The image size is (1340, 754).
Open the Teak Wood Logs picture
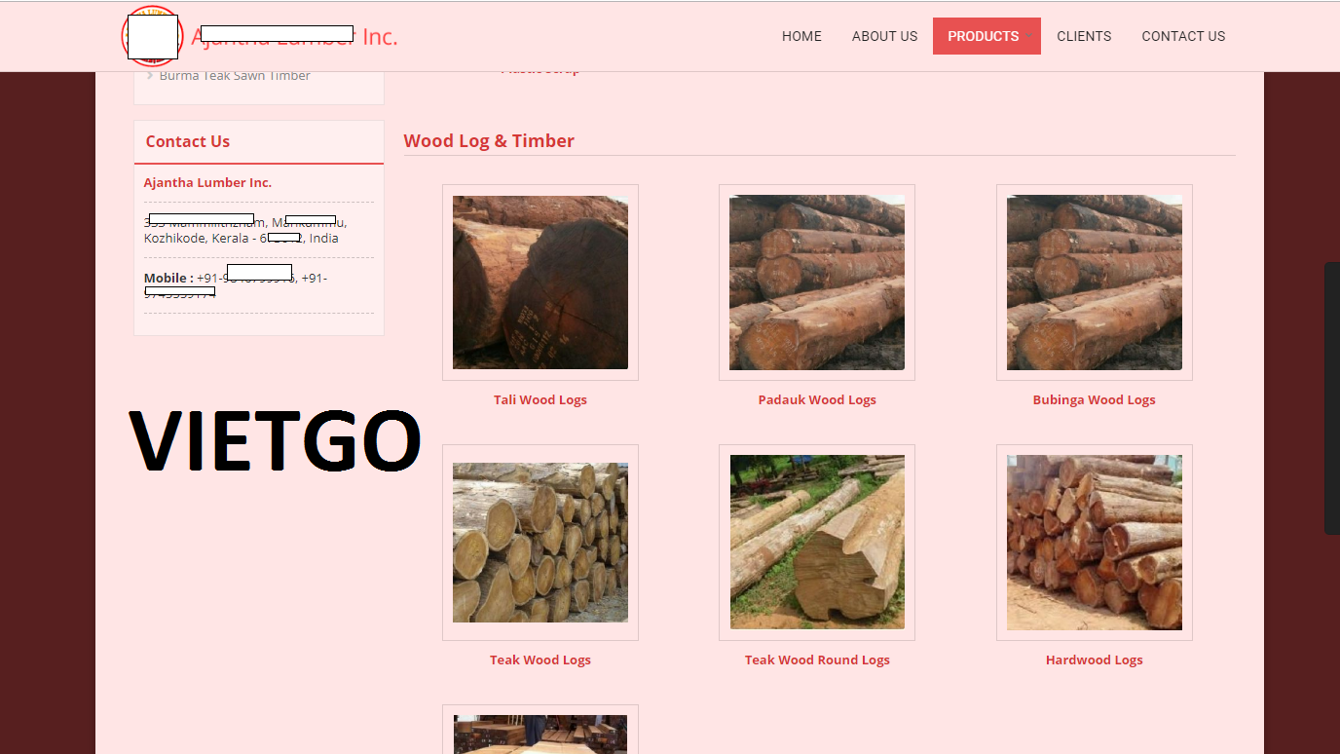tap(540, 542)
